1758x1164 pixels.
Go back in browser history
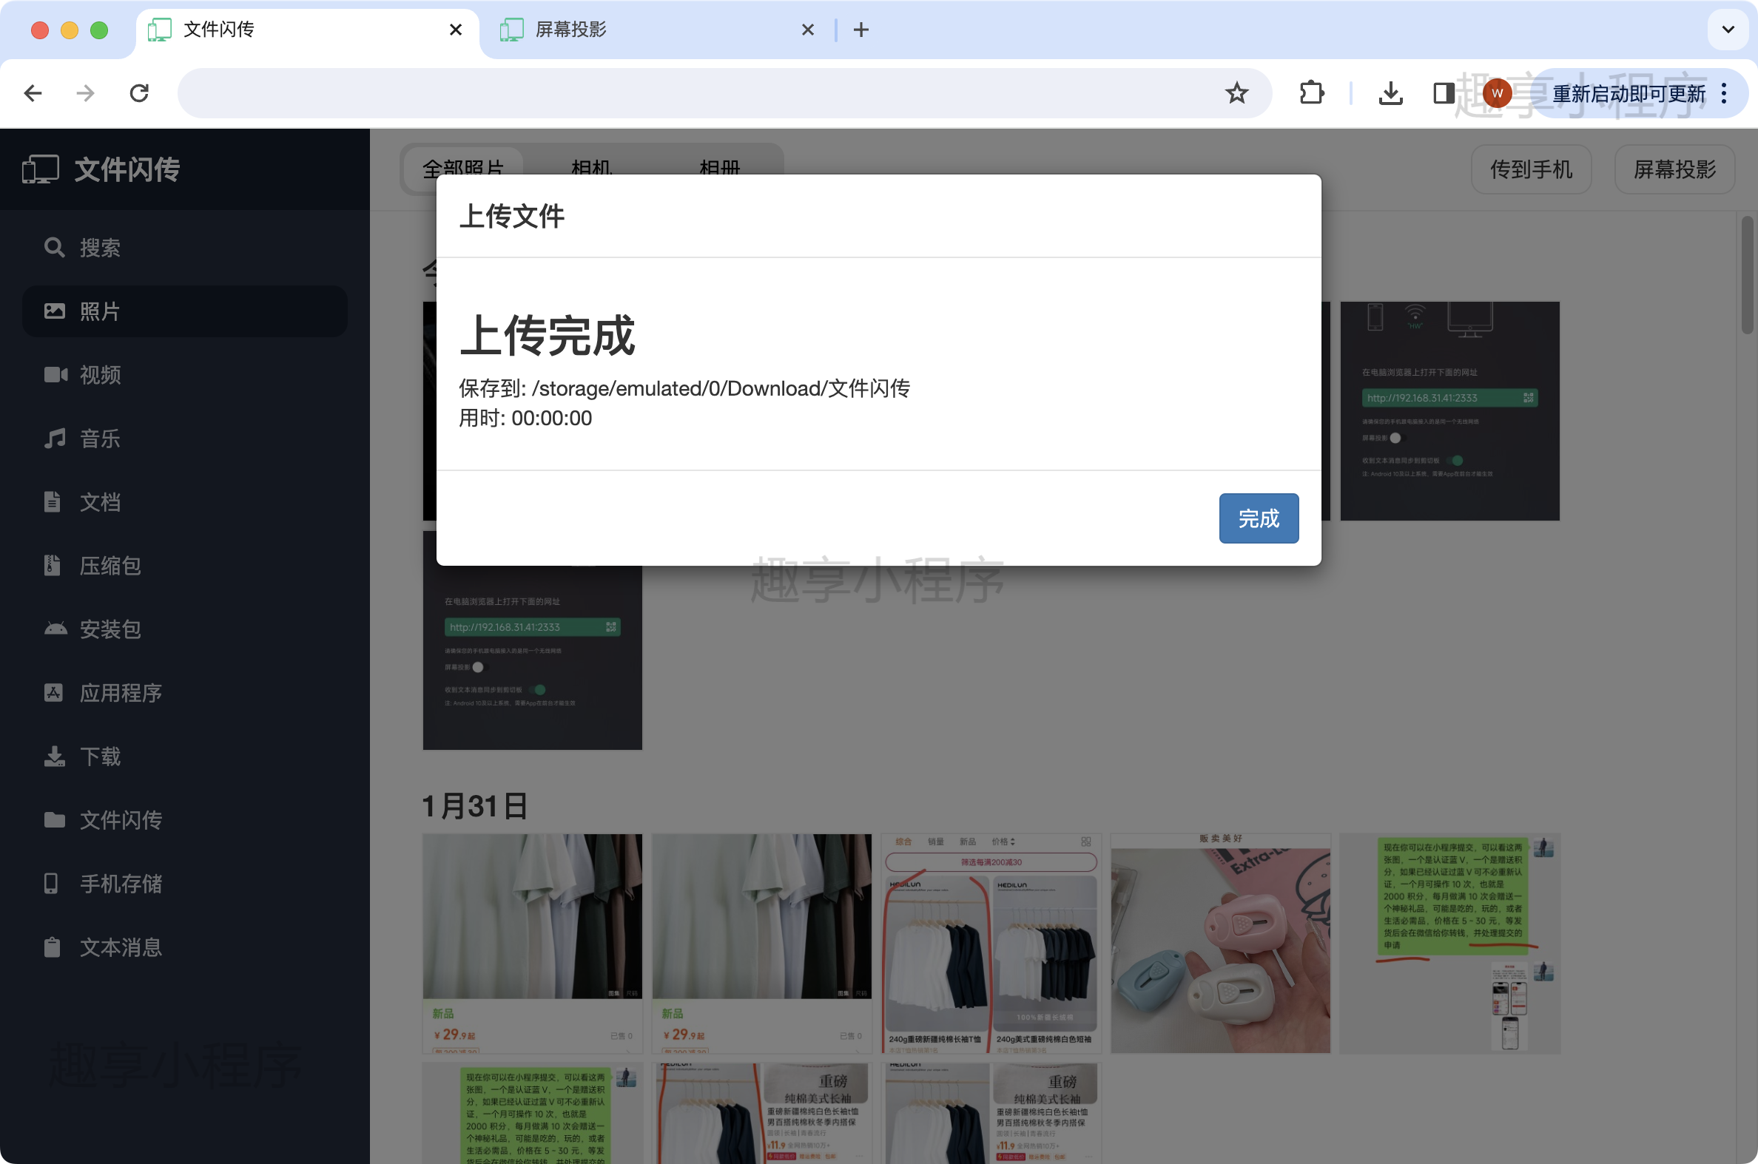tap(33, 92)
